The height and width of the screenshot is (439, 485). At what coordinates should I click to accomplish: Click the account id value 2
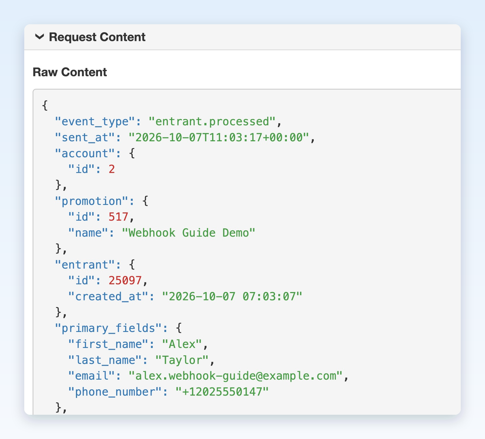pyautogui.click(x=112, y=169)
